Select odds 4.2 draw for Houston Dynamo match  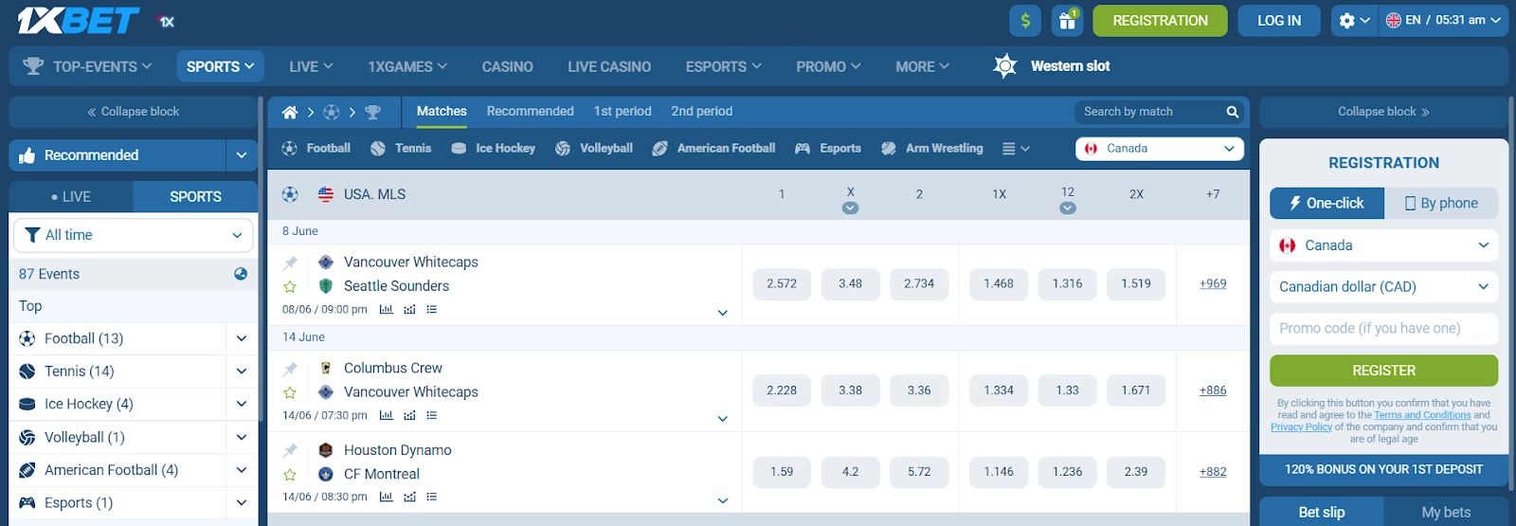click(850, 472)
